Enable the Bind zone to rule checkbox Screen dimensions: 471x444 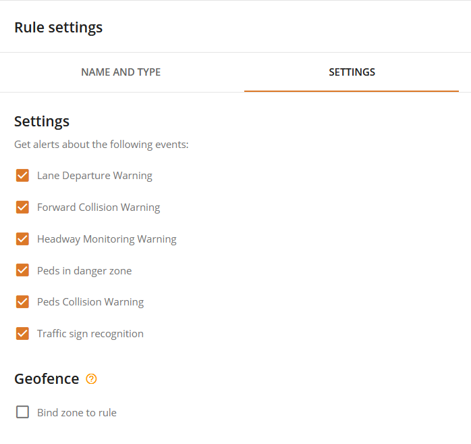(22, 412)
